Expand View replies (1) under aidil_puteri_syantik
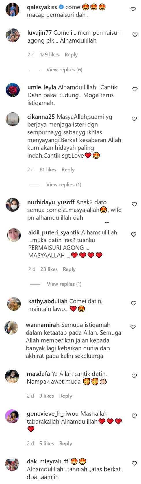141x484 pixels. point(64,284)
